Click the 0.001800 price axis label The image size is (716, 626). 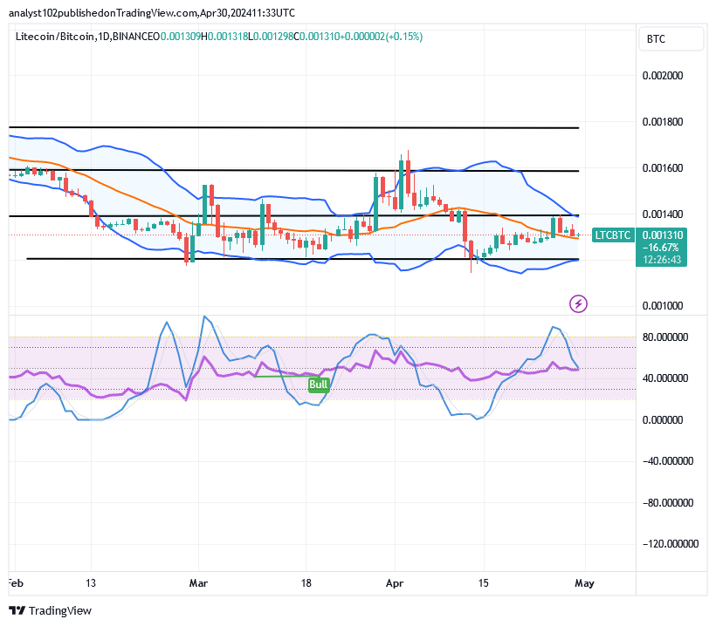tap(663, 122)
